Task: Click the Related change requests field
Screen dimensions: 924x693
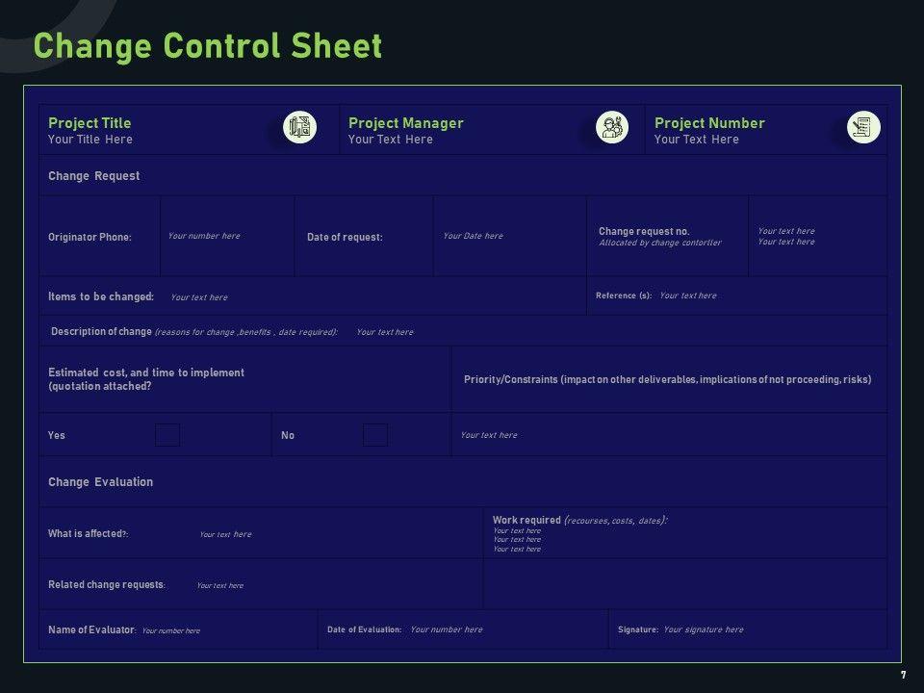Action: point(220,585)
